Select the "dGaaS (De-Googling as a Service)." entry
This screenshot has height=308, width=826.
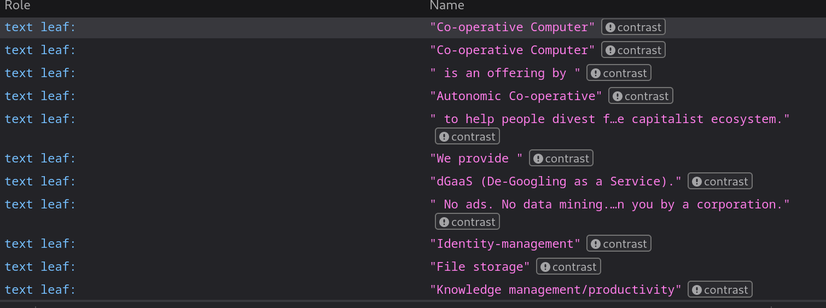[x=555, y=182]
